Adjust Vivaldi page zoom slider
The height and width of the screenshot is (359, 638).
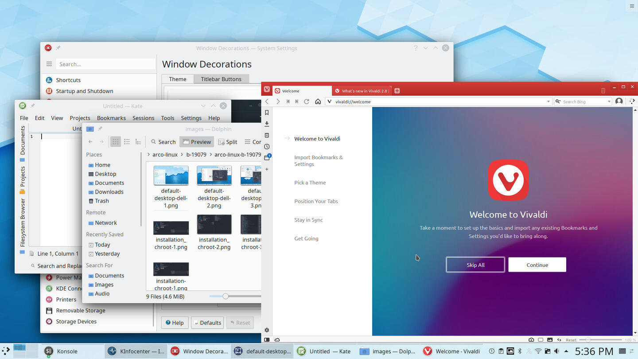tap(600, 340)
